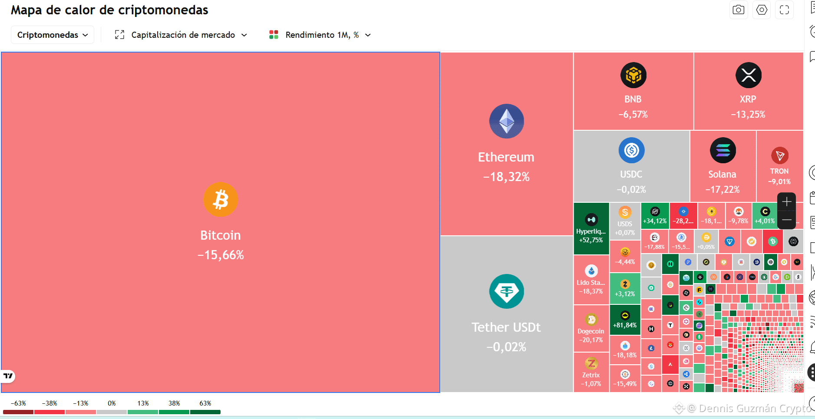Click the Lido Staked droplet logo
This screenshot has height=419, width=815.
(591, 271)
